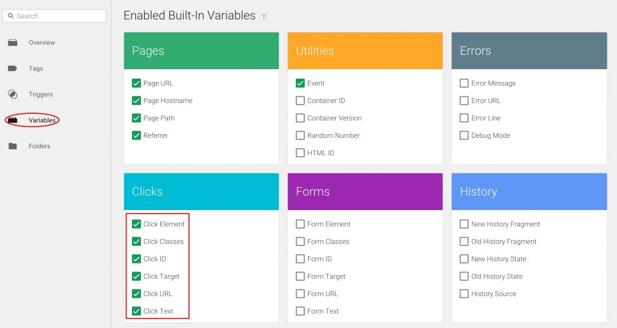The image size is (617, 328).
Task: Select the Tags label icon
Action: coord(13,69)
